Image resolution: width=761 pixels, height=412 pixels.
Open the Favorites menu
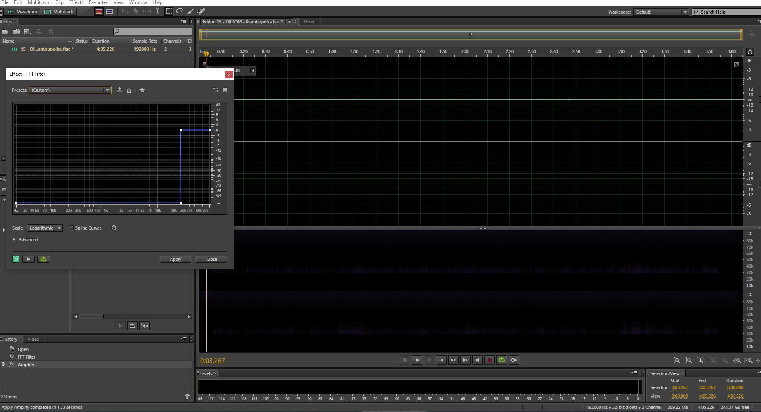pyautogui.click(x=98, y=2)
